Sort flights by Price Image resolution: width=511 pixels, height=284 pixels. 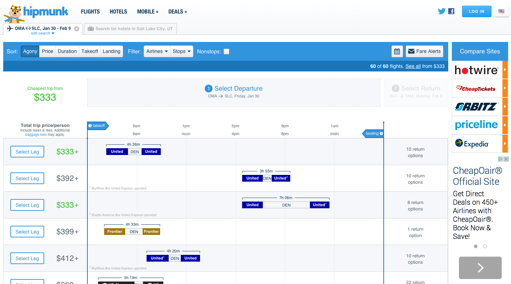47,52
